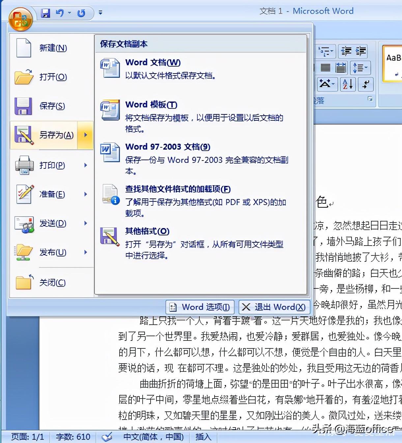Image resolution: width=402 pixels, height=443 pixels.
Task: Save as Word 97-2003 文档(9)
Action: click(200, 158)
